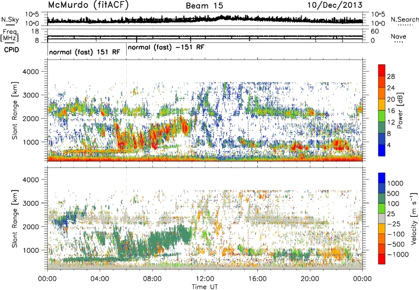Click the dashed CPID change marker in power panel
The image size is (419, 290).
point(126,110)
